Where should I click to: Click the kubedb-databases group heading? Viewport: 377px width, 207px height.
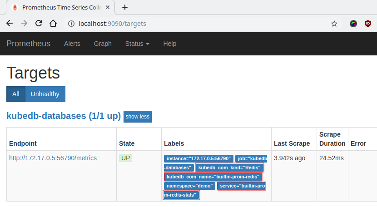63,116
